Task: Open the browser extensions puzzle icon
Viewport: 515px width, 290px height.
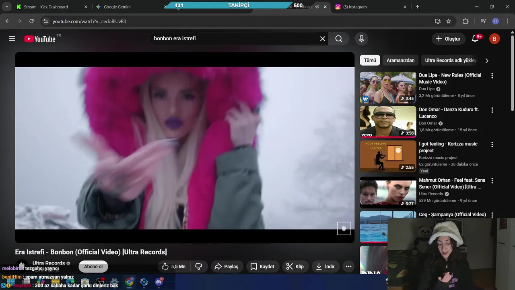Action: tap(466, 21)
